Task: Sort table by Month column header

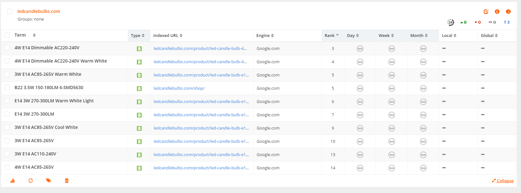Action: click(x=419, y=36)
